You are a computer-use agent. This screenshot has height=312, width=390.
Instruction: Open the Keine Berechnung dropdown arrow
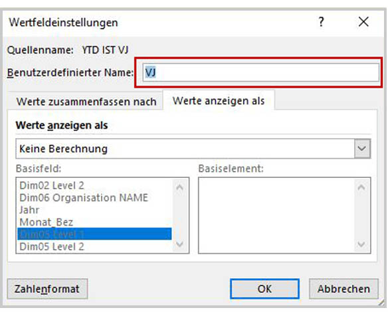coord(362,149)
